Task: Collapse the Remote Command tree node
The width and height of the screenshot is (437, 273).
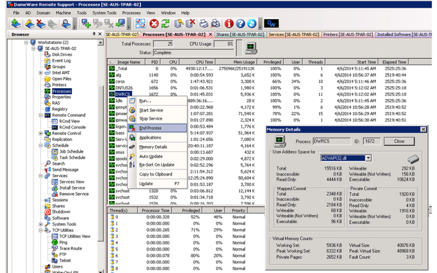Action: click(41, 115)
